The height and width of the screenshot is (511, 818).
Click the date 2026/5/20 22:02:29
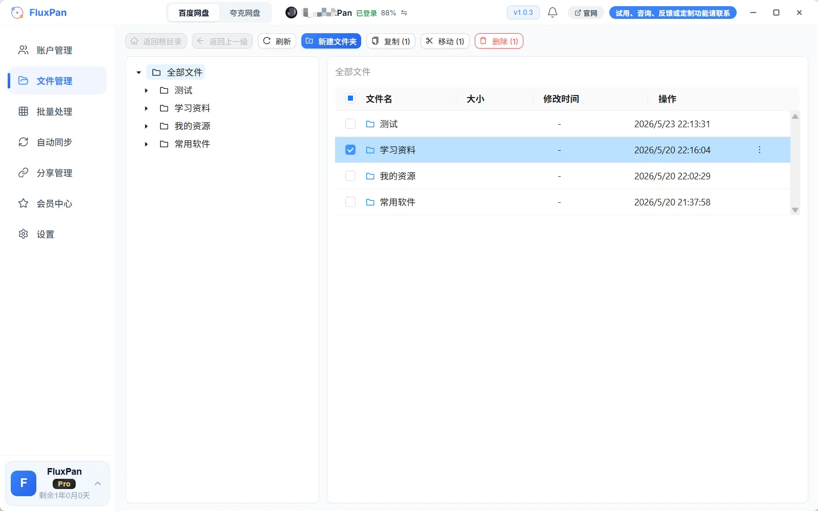tap(672, 176)
